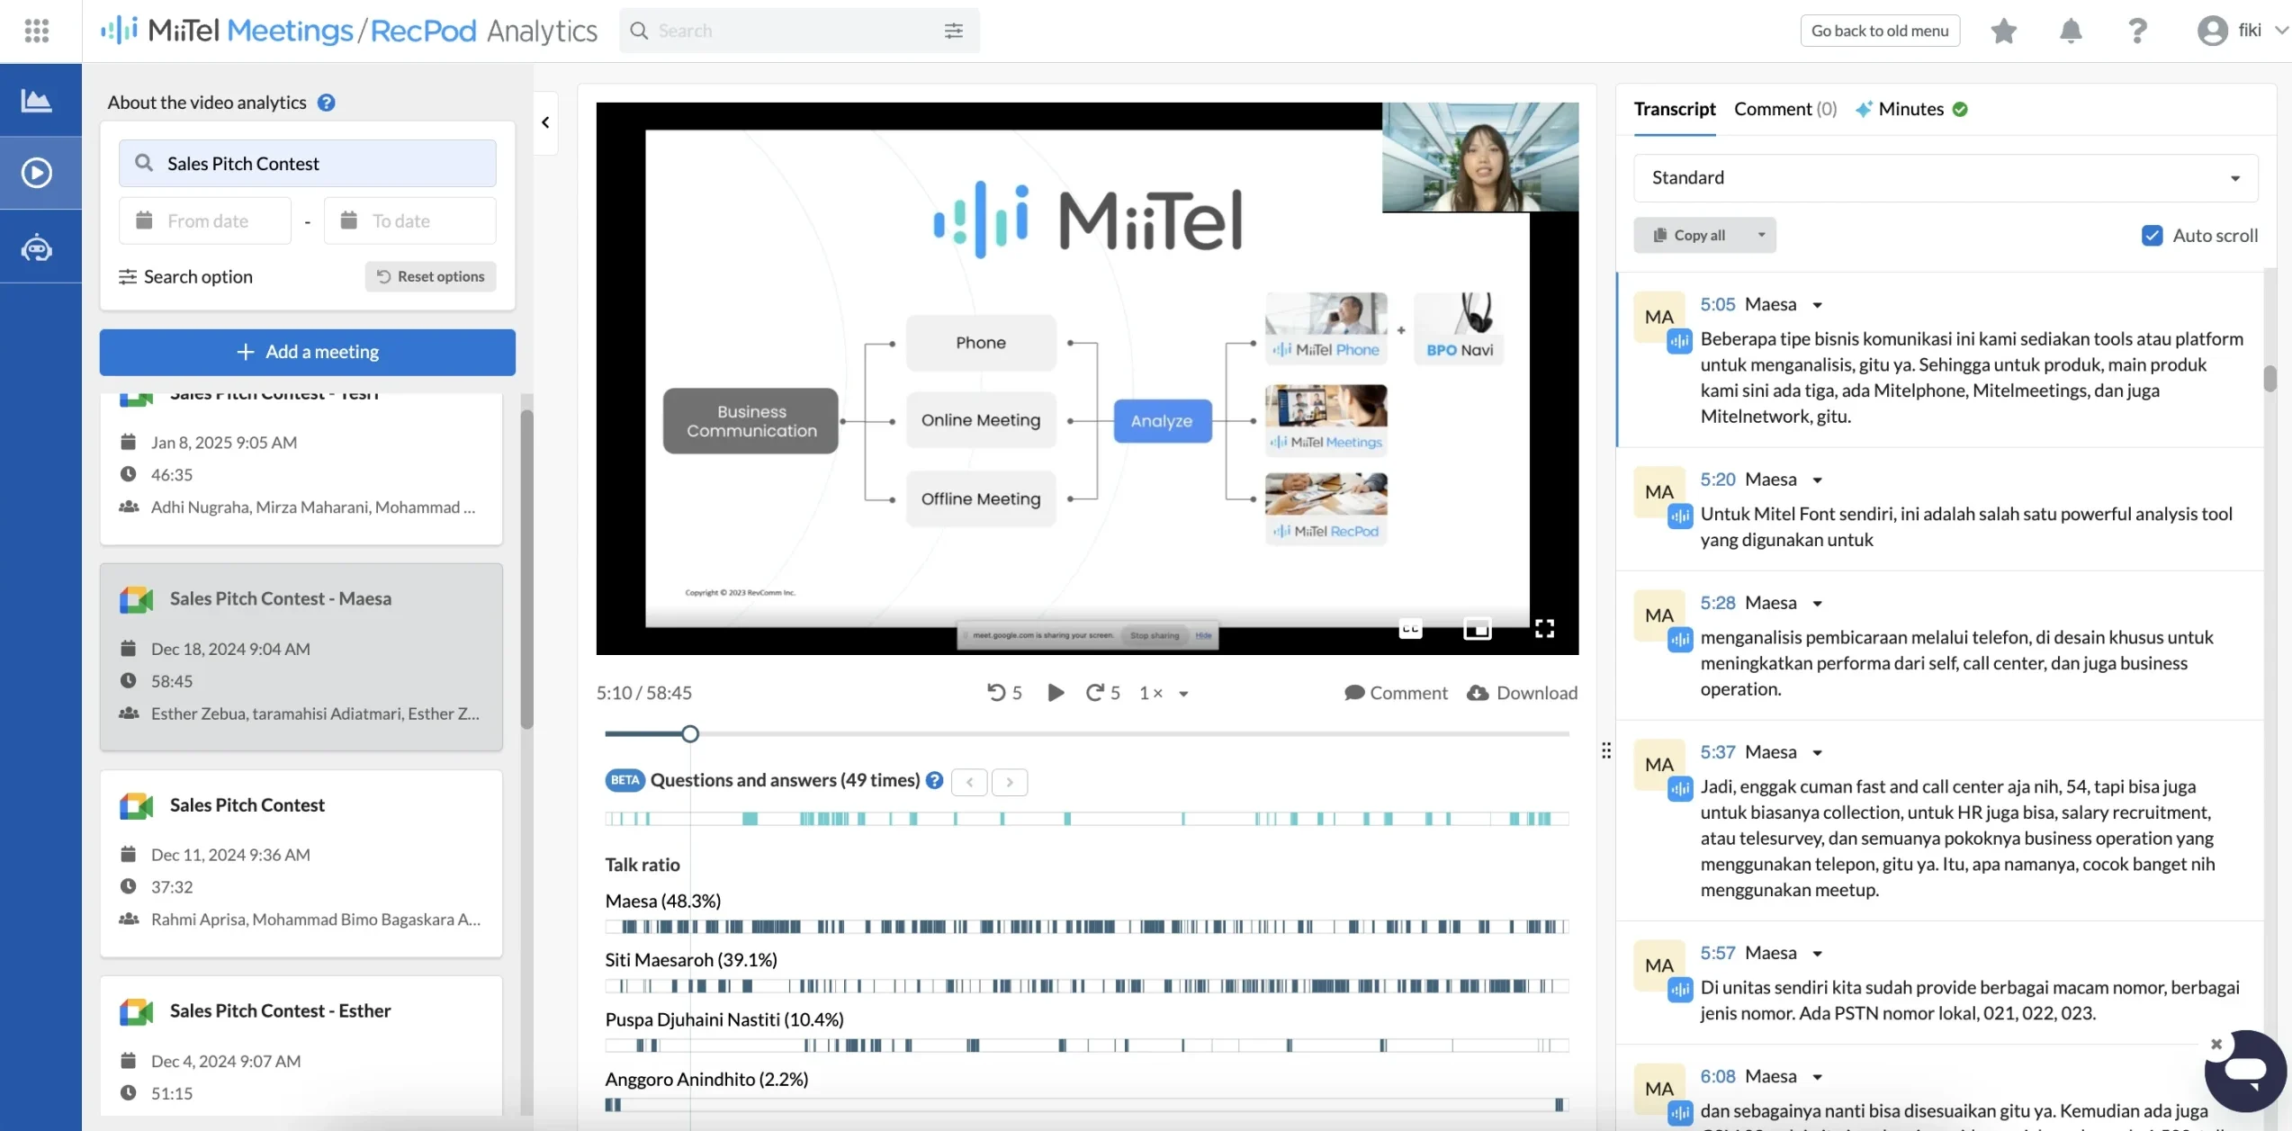Enable Auto scroll for the transcript
2292x1131 pixels.
pos(2153,235)
